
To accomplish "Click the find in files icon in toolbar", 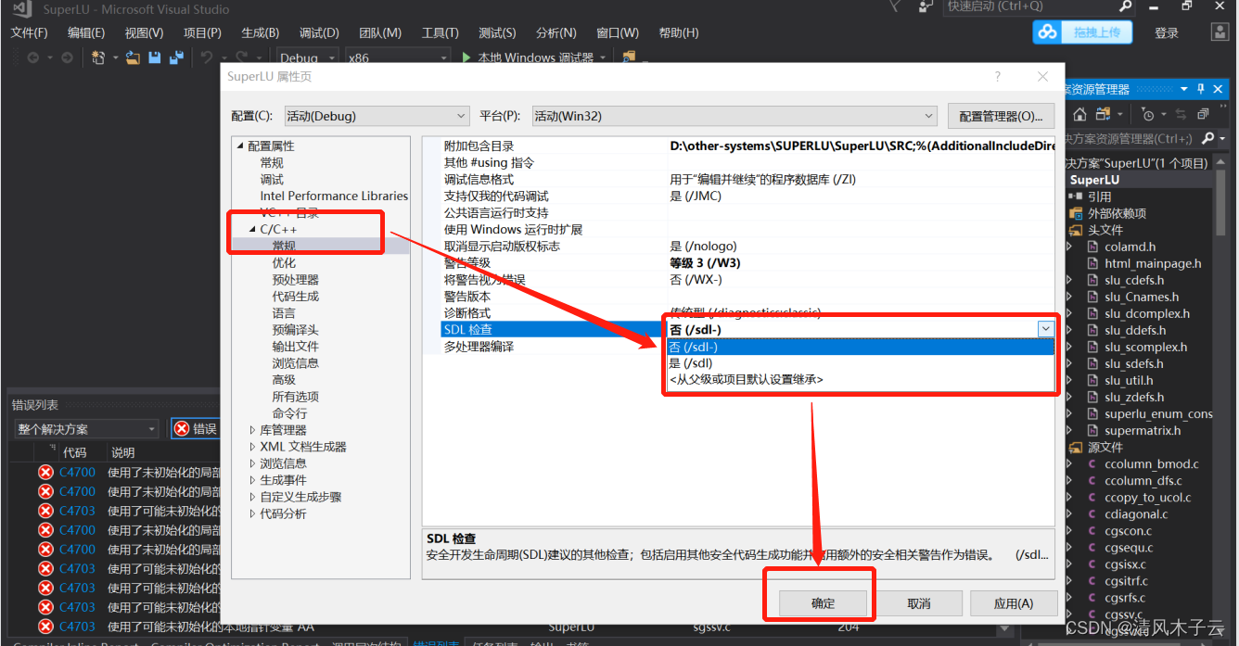I will pyautogui.click(x=629, y=57).
